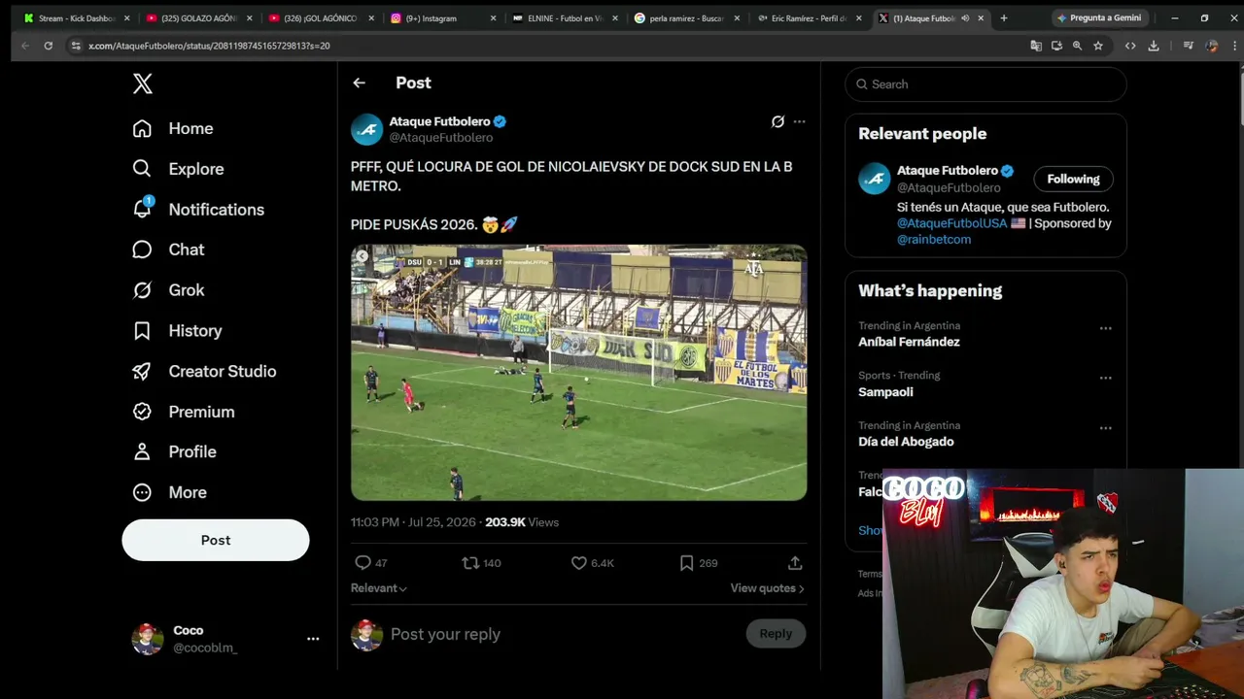Open the browser downloads icon
This screenshot has width=1244, height=699.
1154,46
